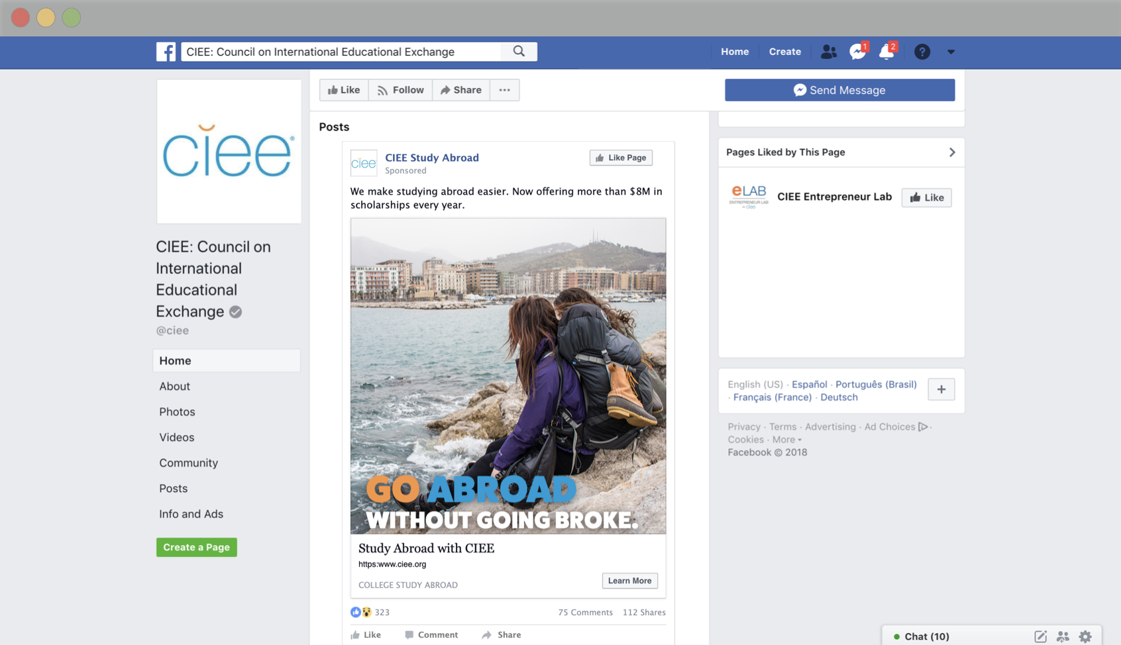Image resolution: width=1121 pixels, height=645 pixels.
Task: Open the Privacy footer link
Action: (x=744, y=426)
